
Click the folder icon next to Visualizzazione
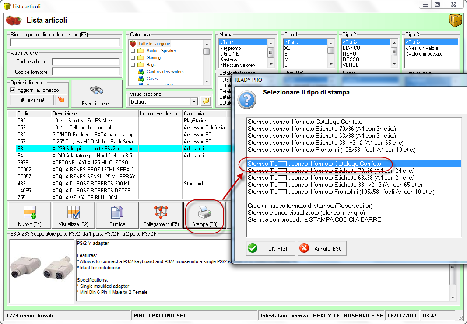pos(206,101)
